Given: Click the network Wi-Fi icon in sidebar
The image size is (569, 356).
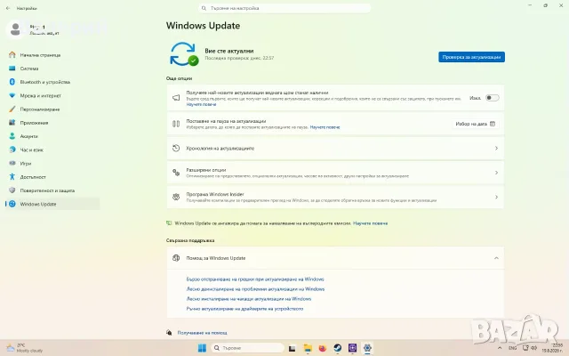Looking at the screenshot, I should 12,95.
